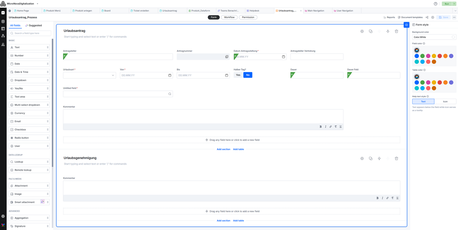
Task: Expand the Run button dropdown arrow
Action: coord(454,4)
